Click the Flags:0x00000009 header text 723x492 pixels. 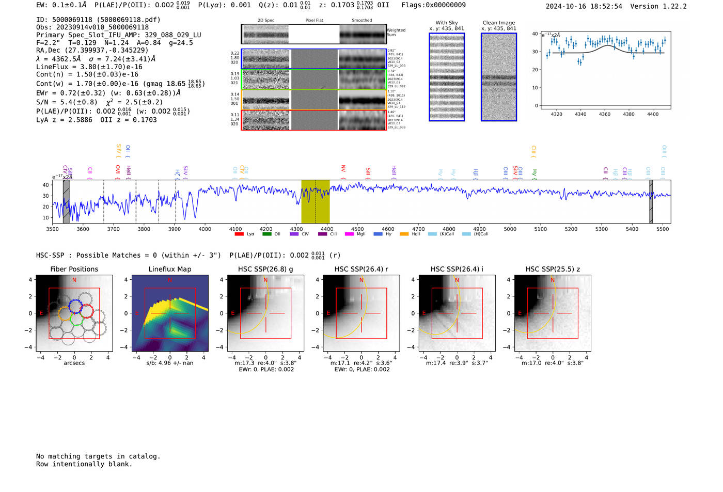click(434, 5)
